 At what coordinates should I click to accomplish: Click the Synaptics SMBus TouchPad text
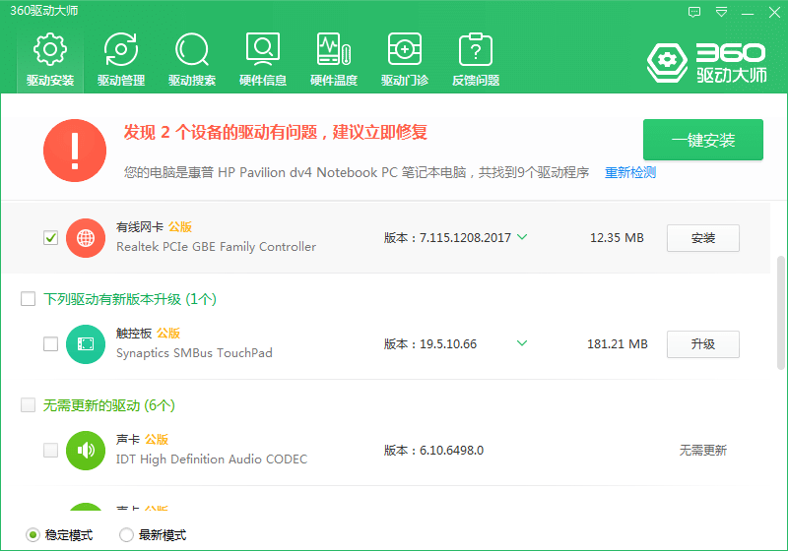[x=194, y=353]
